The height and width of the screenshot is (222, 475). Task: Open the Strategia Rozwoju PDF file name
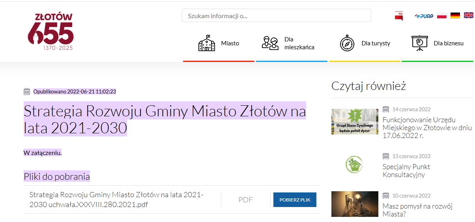point(116,200)
